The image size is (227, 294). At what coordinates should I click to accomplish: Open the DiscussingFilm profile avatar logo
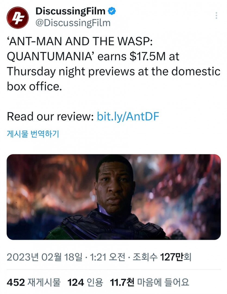[x=18, y=18]
